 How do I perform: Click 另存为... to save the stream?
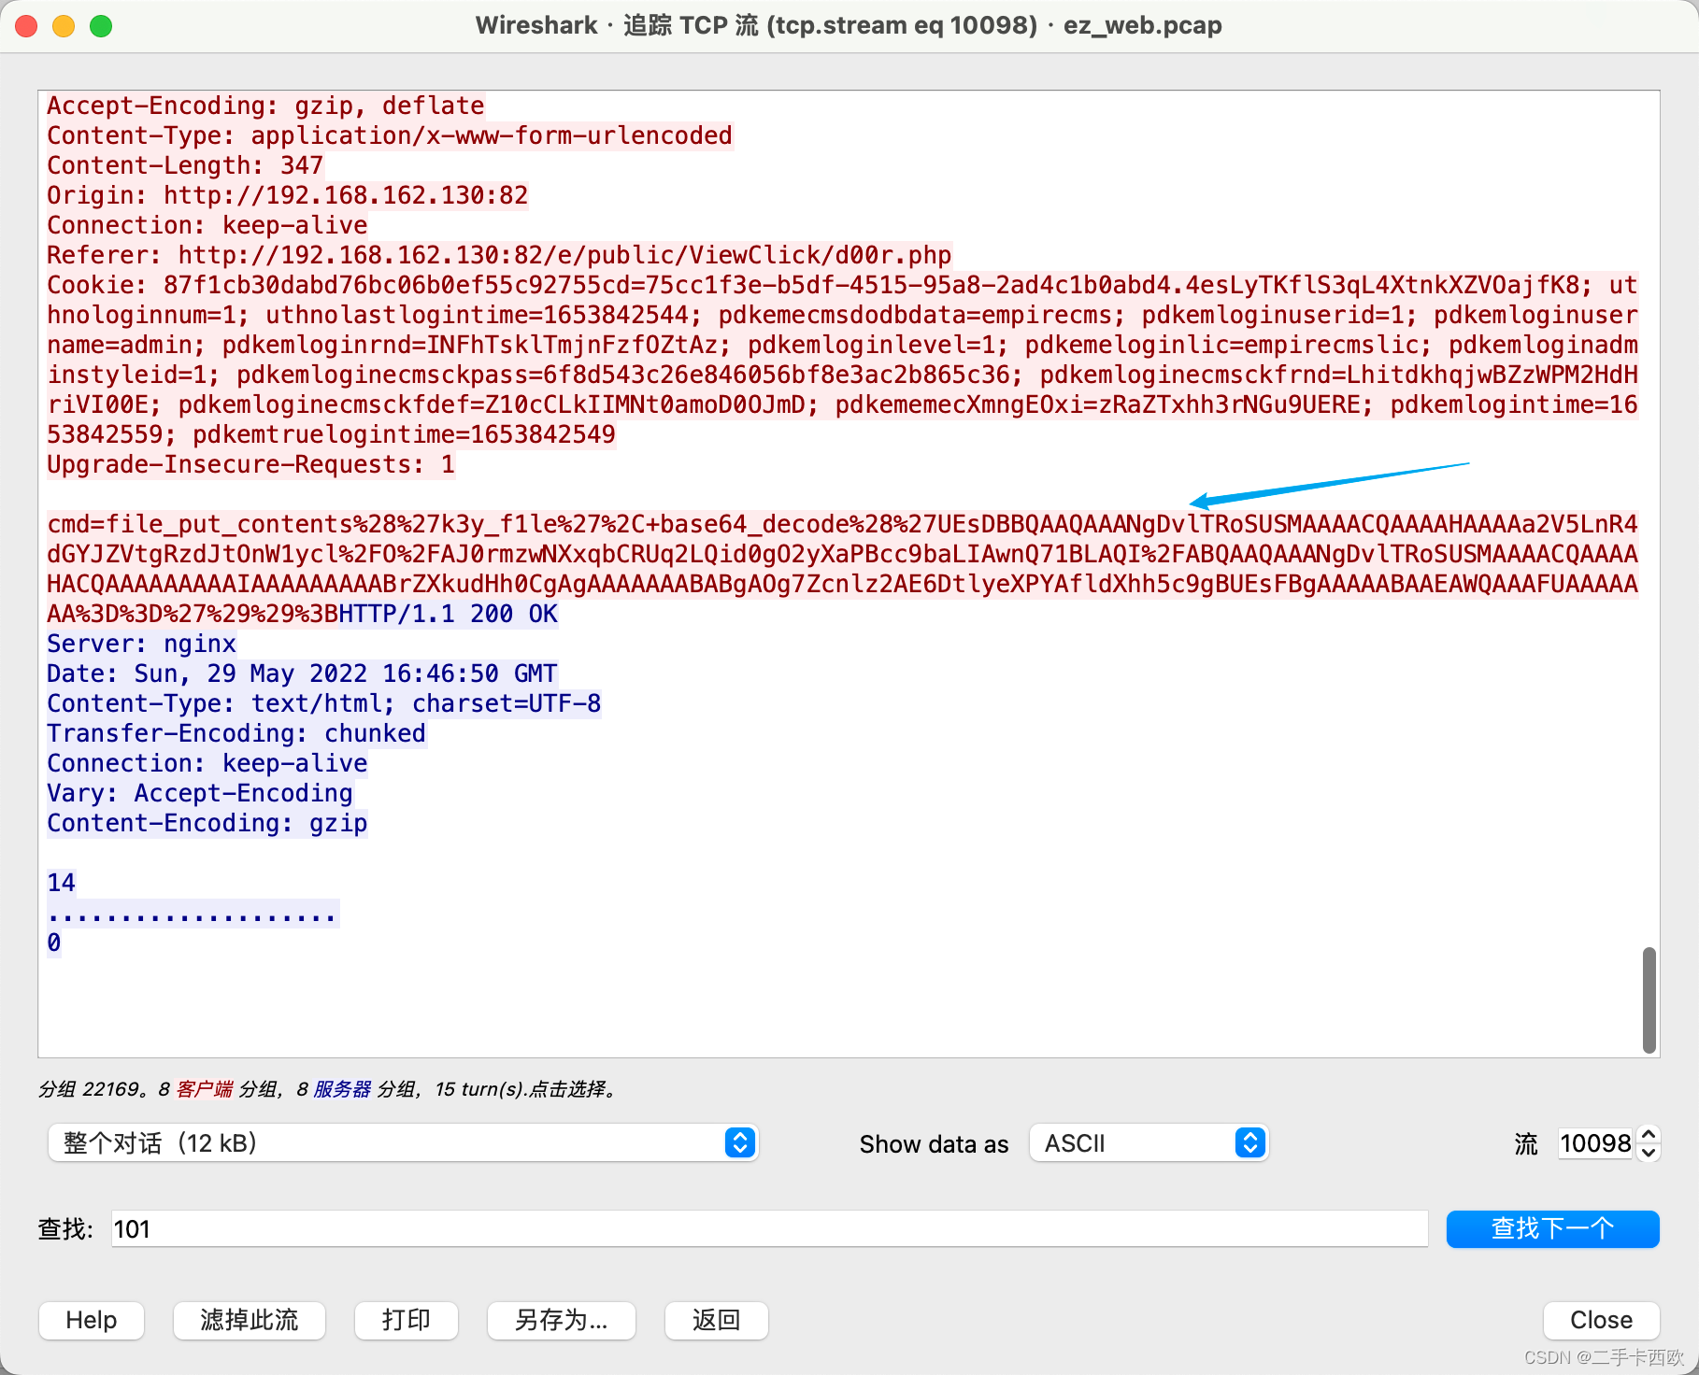[562, 1320]
